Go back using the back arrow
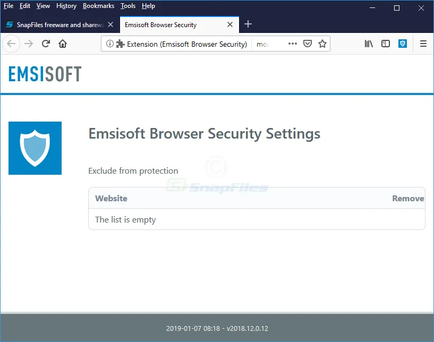Screen dimensions: 434x342 click(x=11, y=44)
